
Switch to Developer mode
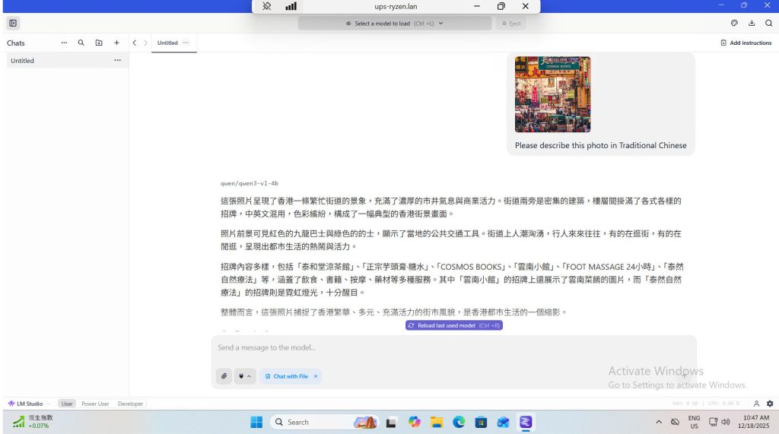[x=130, y=404]
